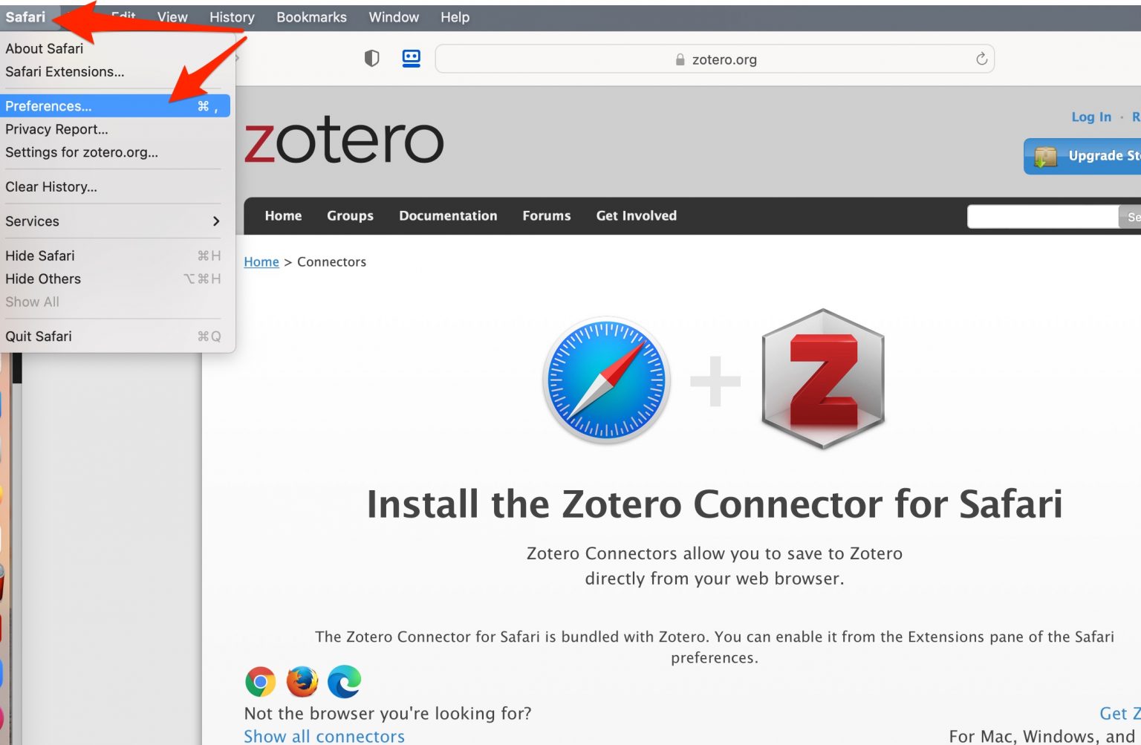Click the Install the Zotero Connector heading
The width and height of the screenshot is (1141, 745).
715,504
